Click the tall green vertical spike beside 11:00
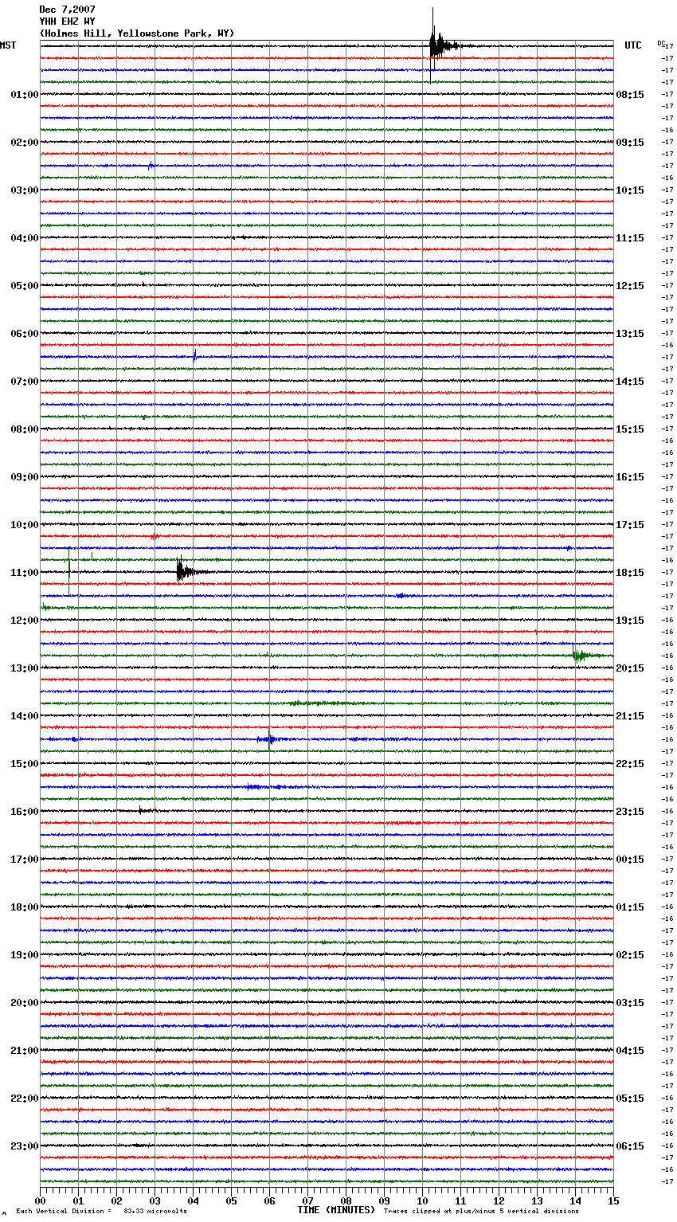677x1222 pixels. click(x=69, y=570)
